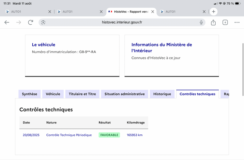
Task: Click the forward navigation arrow
Action: (x=19, y=22)
